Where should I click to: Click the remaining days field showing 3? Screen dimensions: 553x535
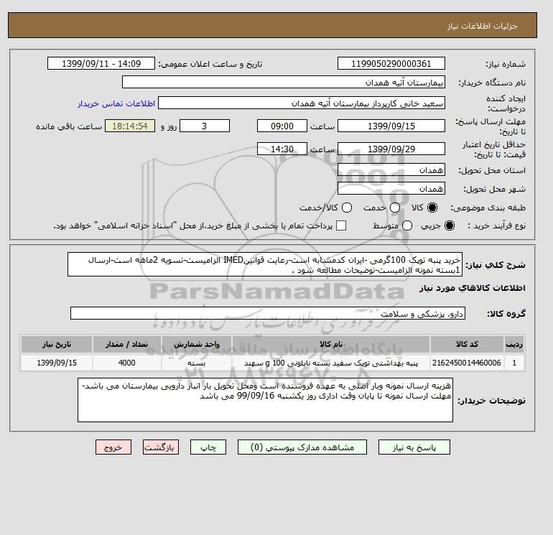[205, 126]
